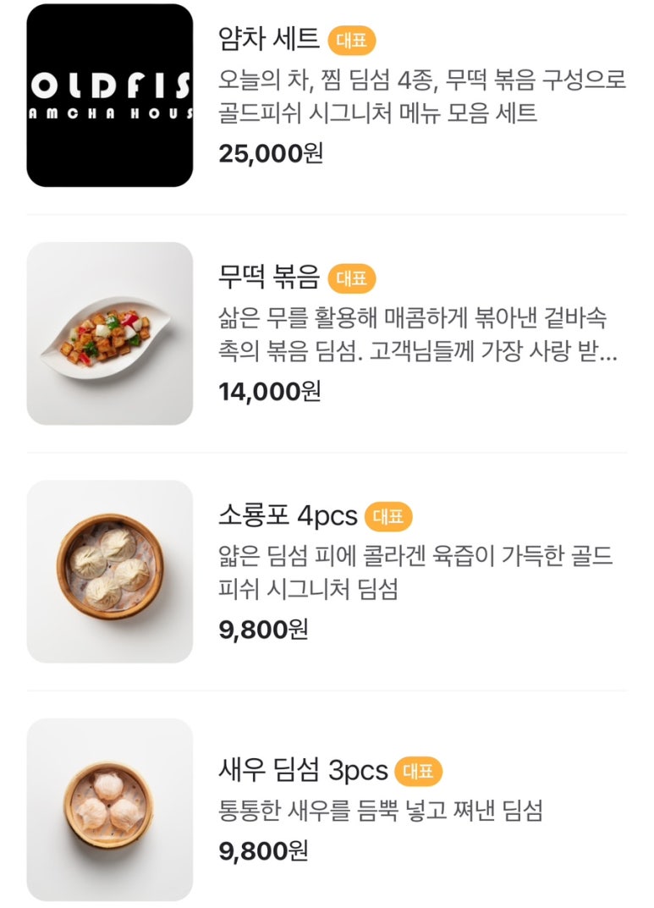Tap the 9,800원 price under 새우 딤섬

(x=263, y=850)
